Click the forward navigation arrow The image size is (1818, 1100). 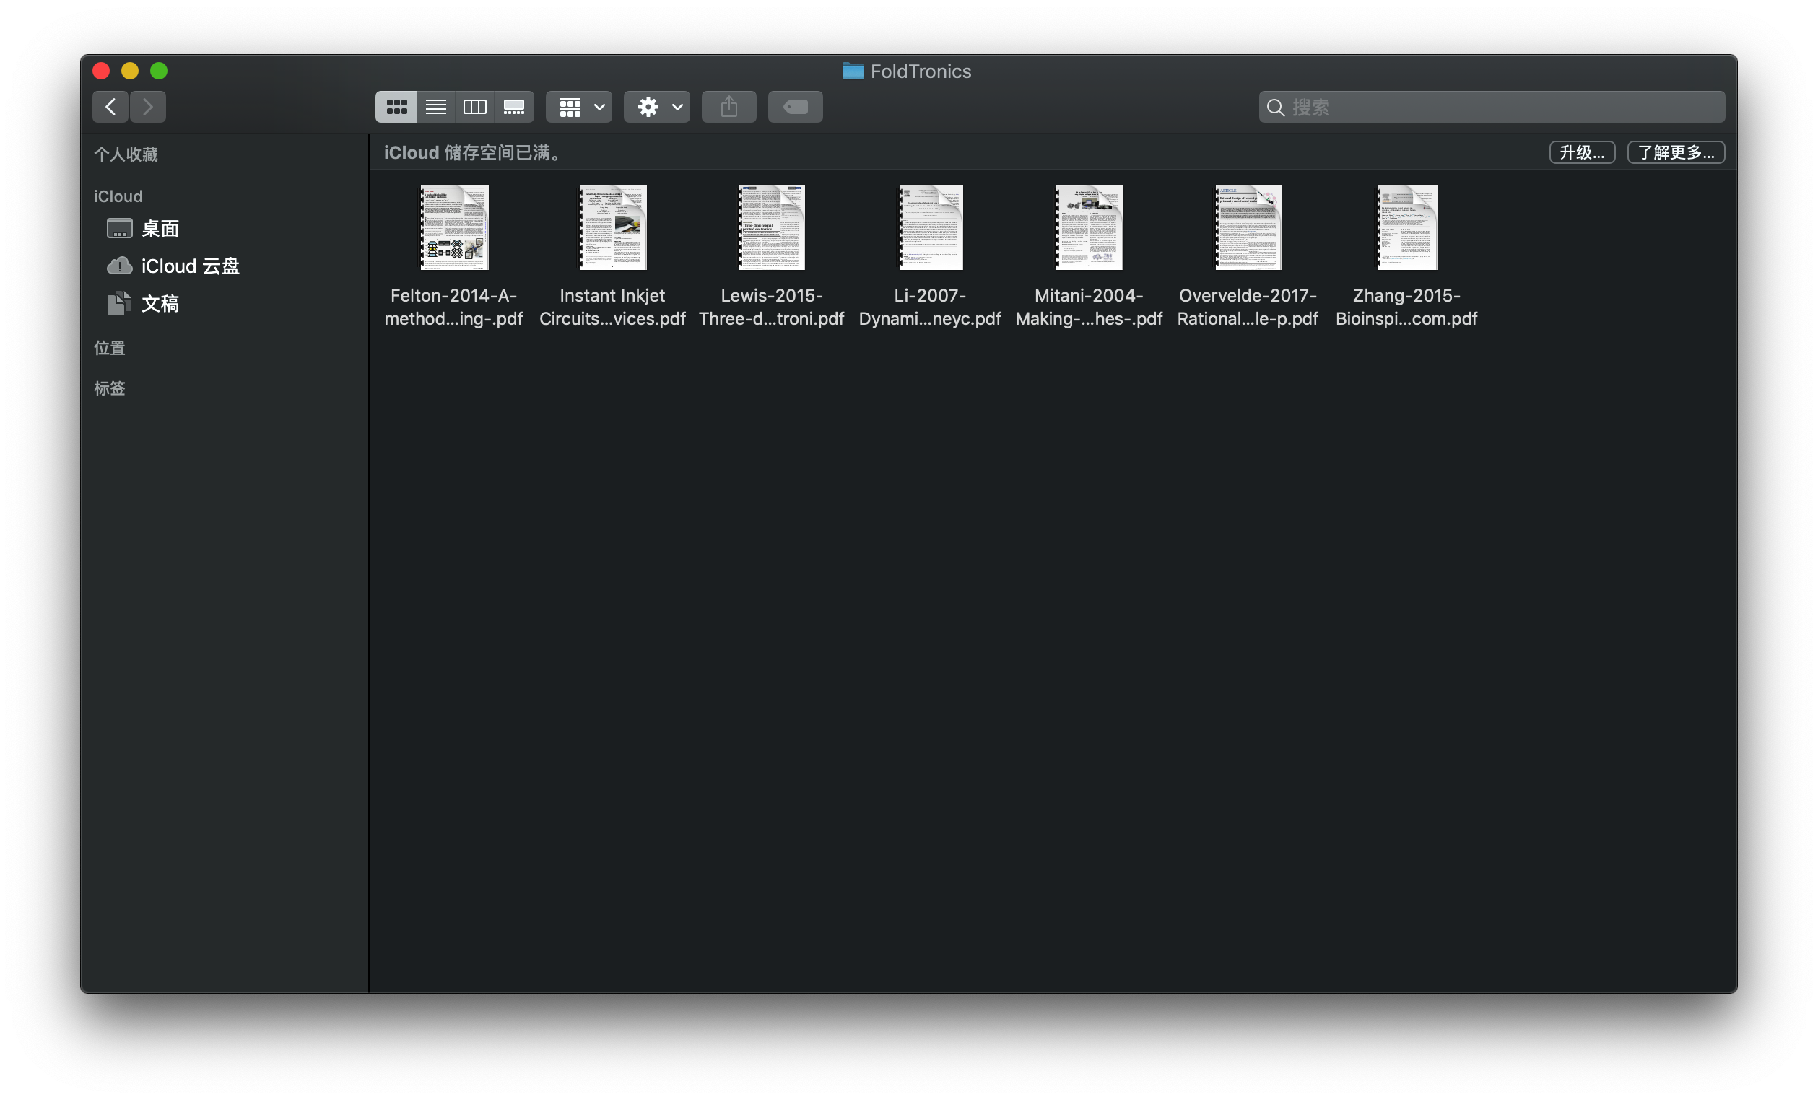147,107
